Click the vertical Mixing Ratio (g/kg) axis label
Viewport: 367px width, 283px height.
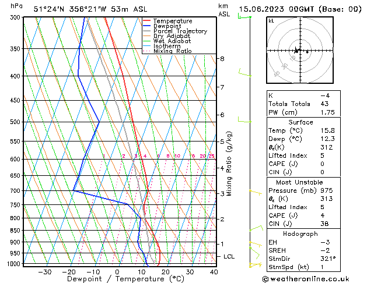pyautogui.click(x=229, y=164)
